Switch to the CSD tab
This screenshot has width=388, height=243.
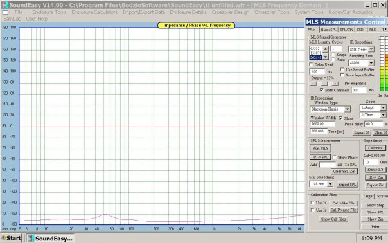(x=360, y=30)
